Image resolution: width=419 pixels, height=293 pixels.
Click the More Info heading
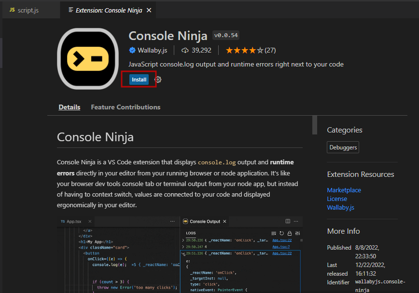[343, 231]
